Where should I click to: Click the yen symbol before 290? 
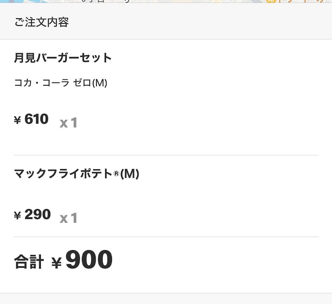(x=18, y=216)
